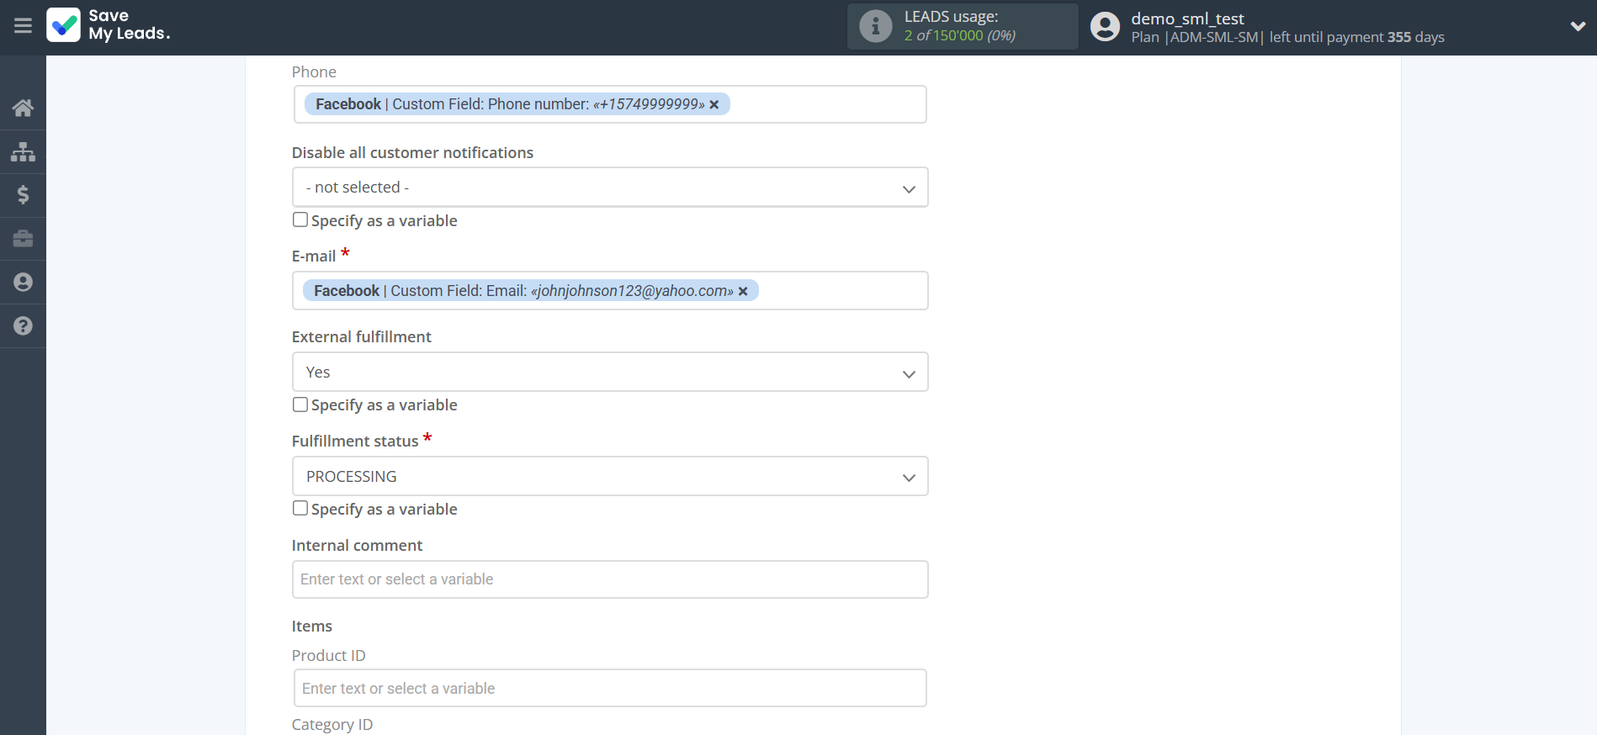The height and width of the screenshot is (735, 1597).
Task: Click into the Internal comment field
Action: click(x=609, y=579)
